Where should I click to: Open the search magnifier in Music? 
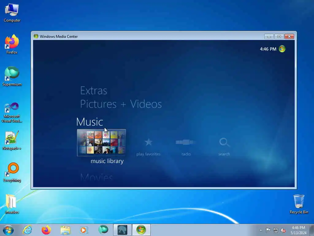tap(224, 142)
